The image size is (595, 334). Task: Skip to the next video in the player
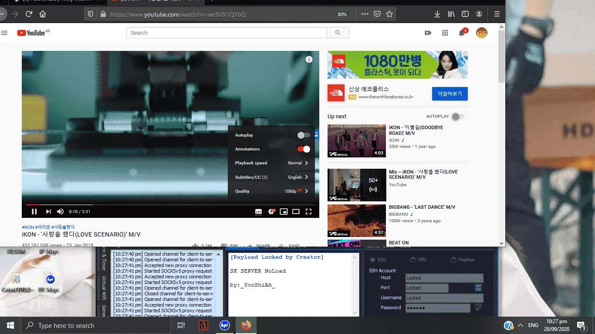click(48, 212)
